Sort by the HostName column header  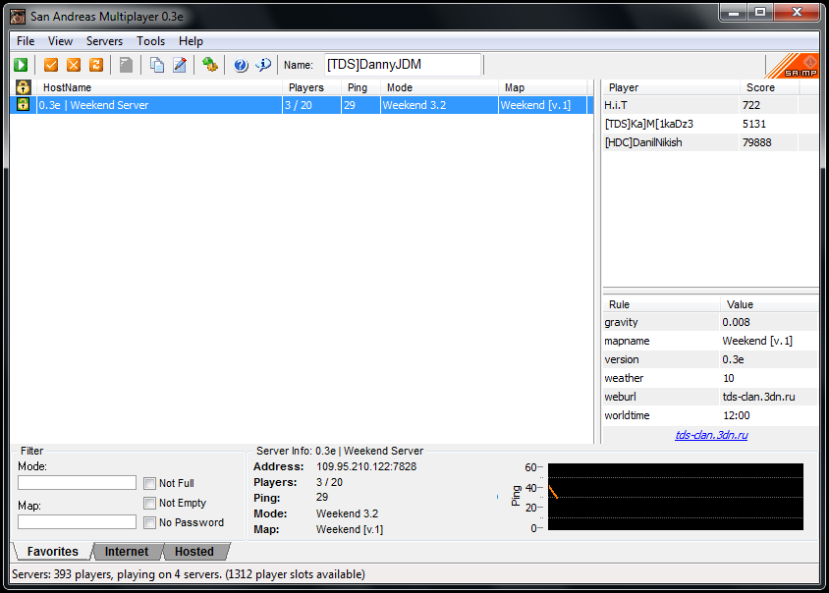(x=159, y=87)
